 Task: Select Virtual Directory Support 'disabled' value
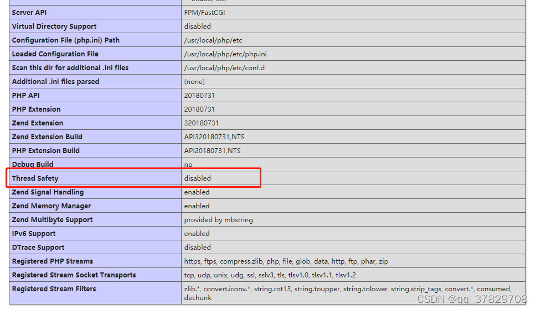(x=197, y=27)
